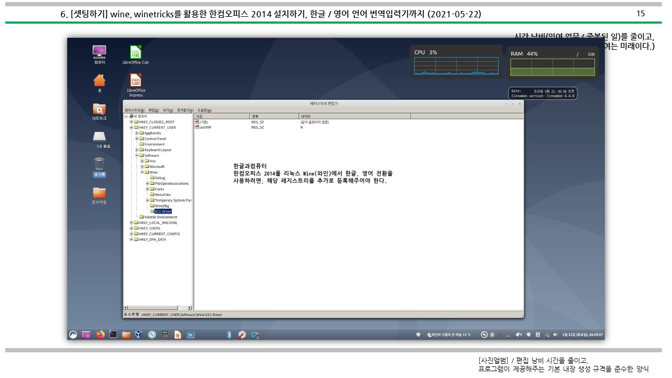The image size is (672, 378).
Task: Expand the AppEvents key
Action: tap(136, 133)
